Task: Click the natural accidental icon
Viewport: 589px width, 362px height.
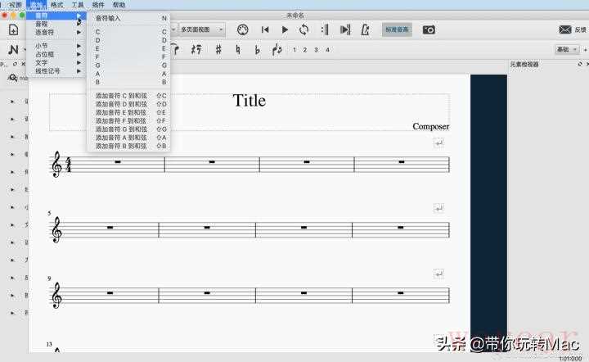Action: pyautogui.click(x=238, y=49)
